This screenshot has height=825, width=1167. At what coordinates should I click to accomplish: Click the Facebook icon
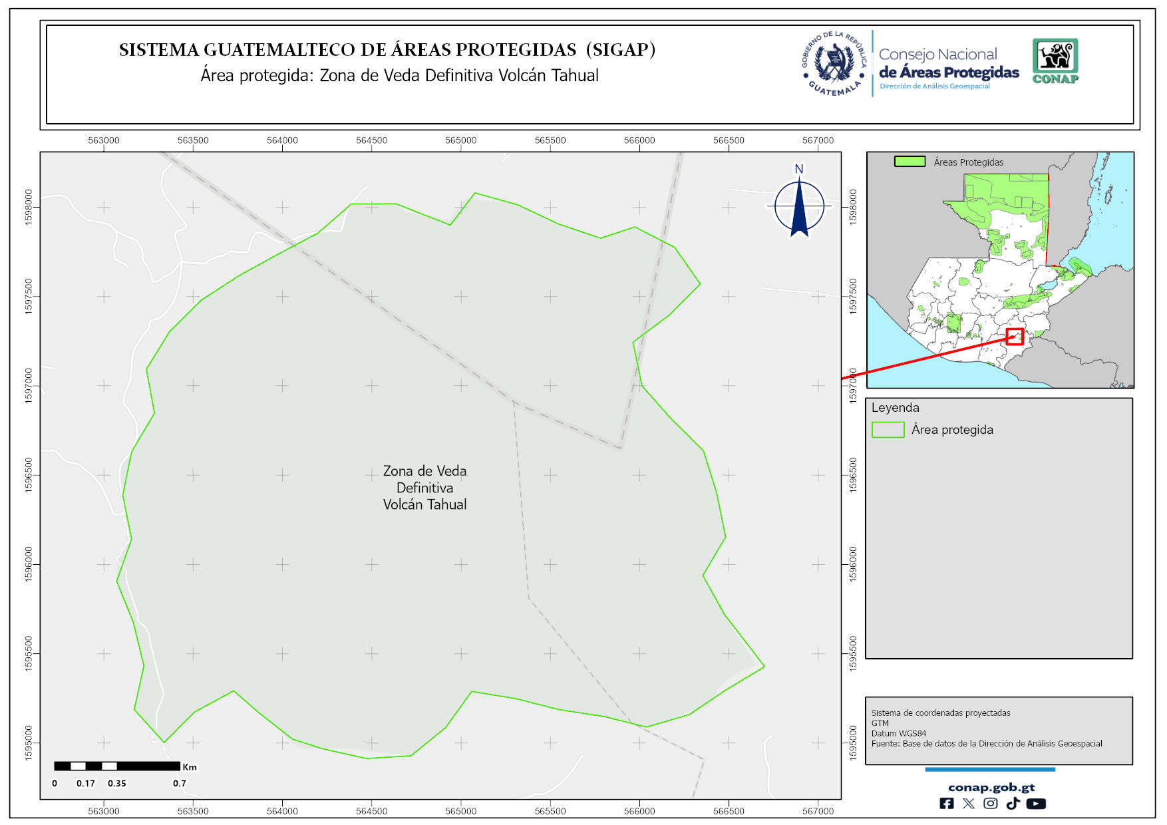point(946,804)
